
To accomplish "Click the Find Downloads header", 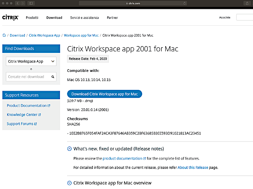I will [31, 49].
